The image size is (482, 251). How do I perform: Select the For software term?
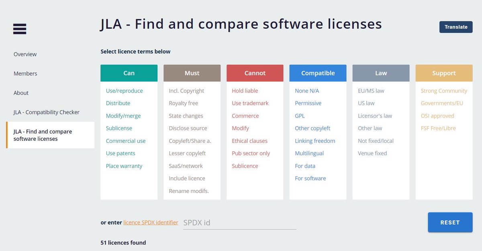point(310,178)
